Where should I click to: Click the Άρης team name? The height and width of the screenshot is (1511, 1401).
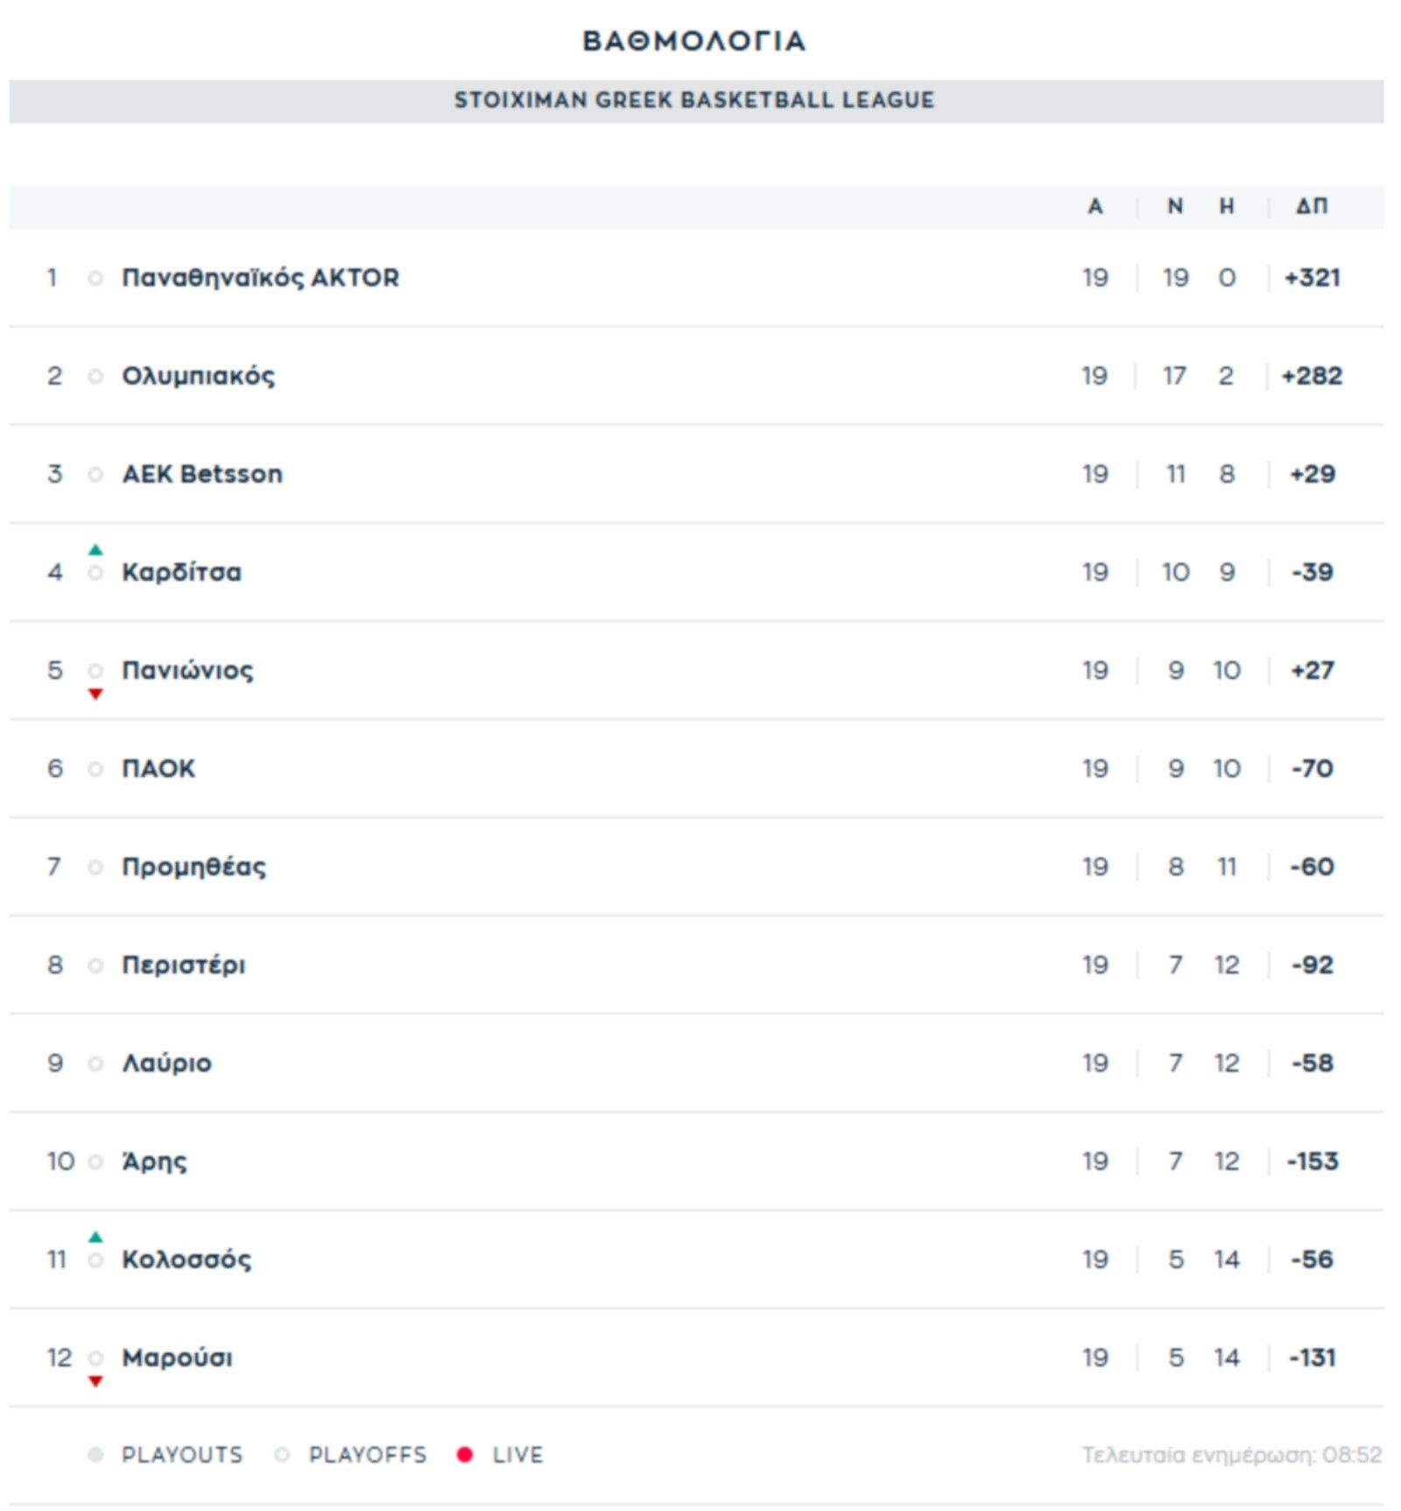(x=154, y=1161)
